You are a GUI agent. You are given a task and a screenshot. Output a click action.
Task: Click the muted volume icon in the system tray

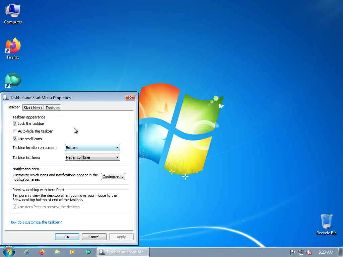click(309, 252)
